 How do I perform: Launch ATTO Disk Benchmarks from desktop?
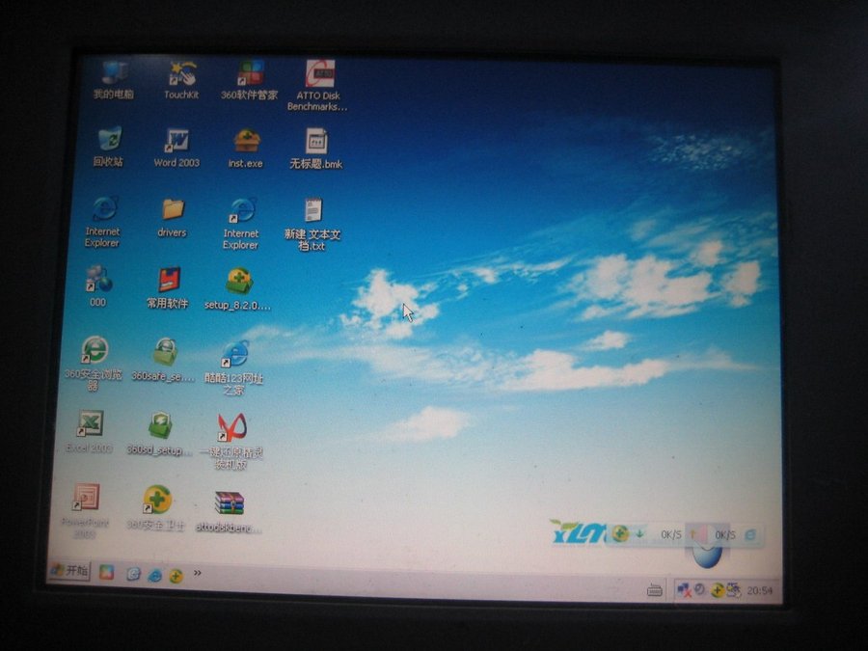click(x=318, y=75)
